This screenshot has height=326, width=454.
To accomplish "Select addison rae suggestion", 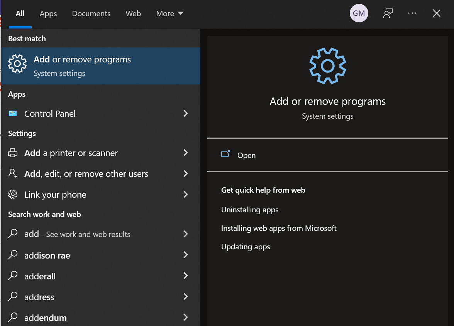I will (x=101, y=255).
